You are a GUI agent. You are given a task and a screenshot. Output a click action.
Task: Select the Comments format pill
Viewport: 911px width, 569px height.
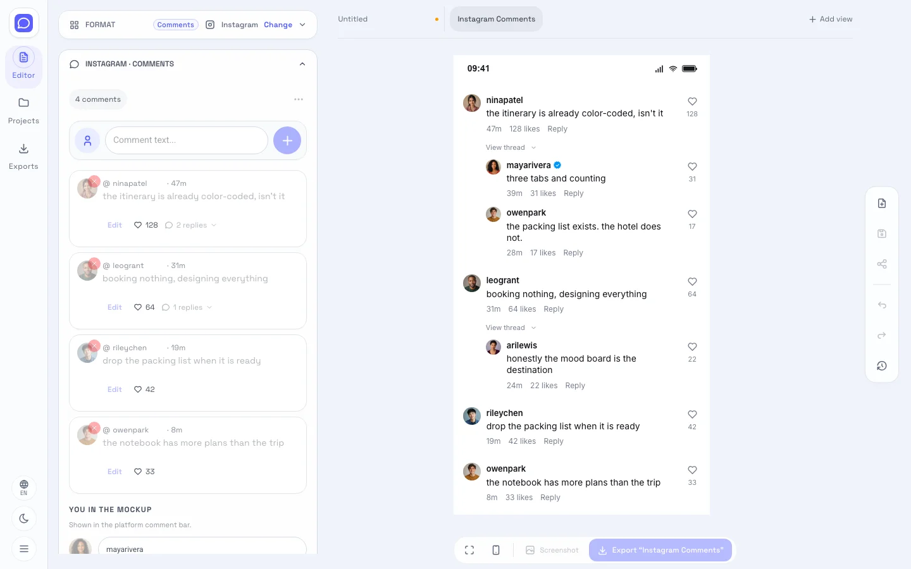176,25
